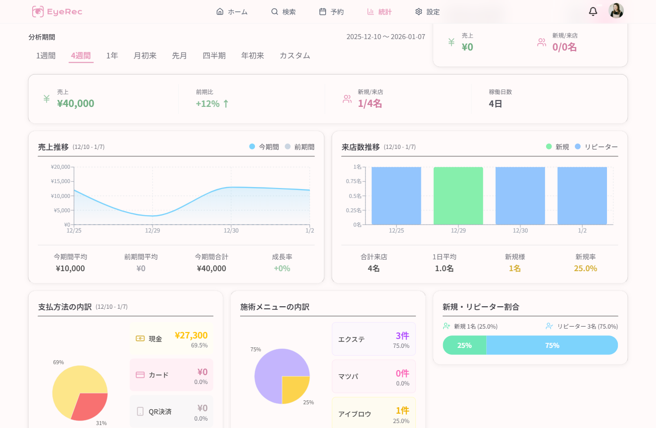Select the エクステ treatment menu row
Screen dimensions: 656x428
coord(373,338)
